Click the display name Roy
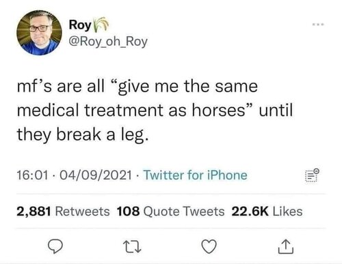Image resolution: width=342 pixels, height=264 pixels. point(80,25)
